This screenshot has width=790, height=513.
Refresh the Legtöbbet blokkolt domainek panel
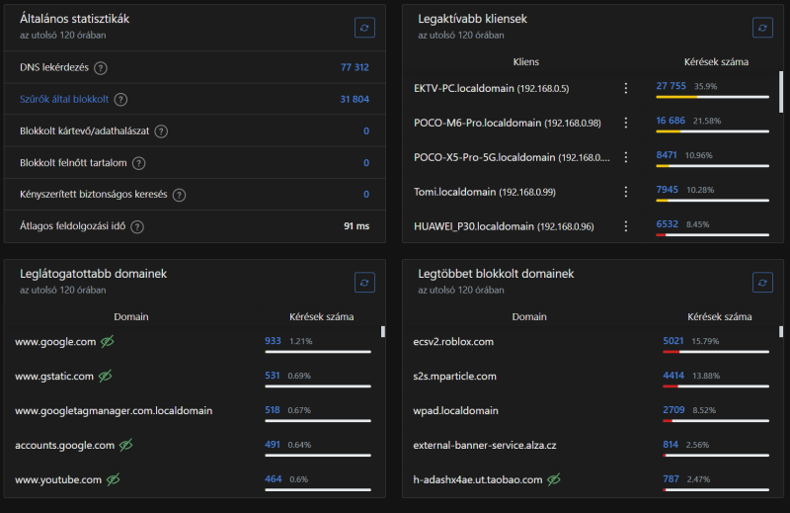762,282
